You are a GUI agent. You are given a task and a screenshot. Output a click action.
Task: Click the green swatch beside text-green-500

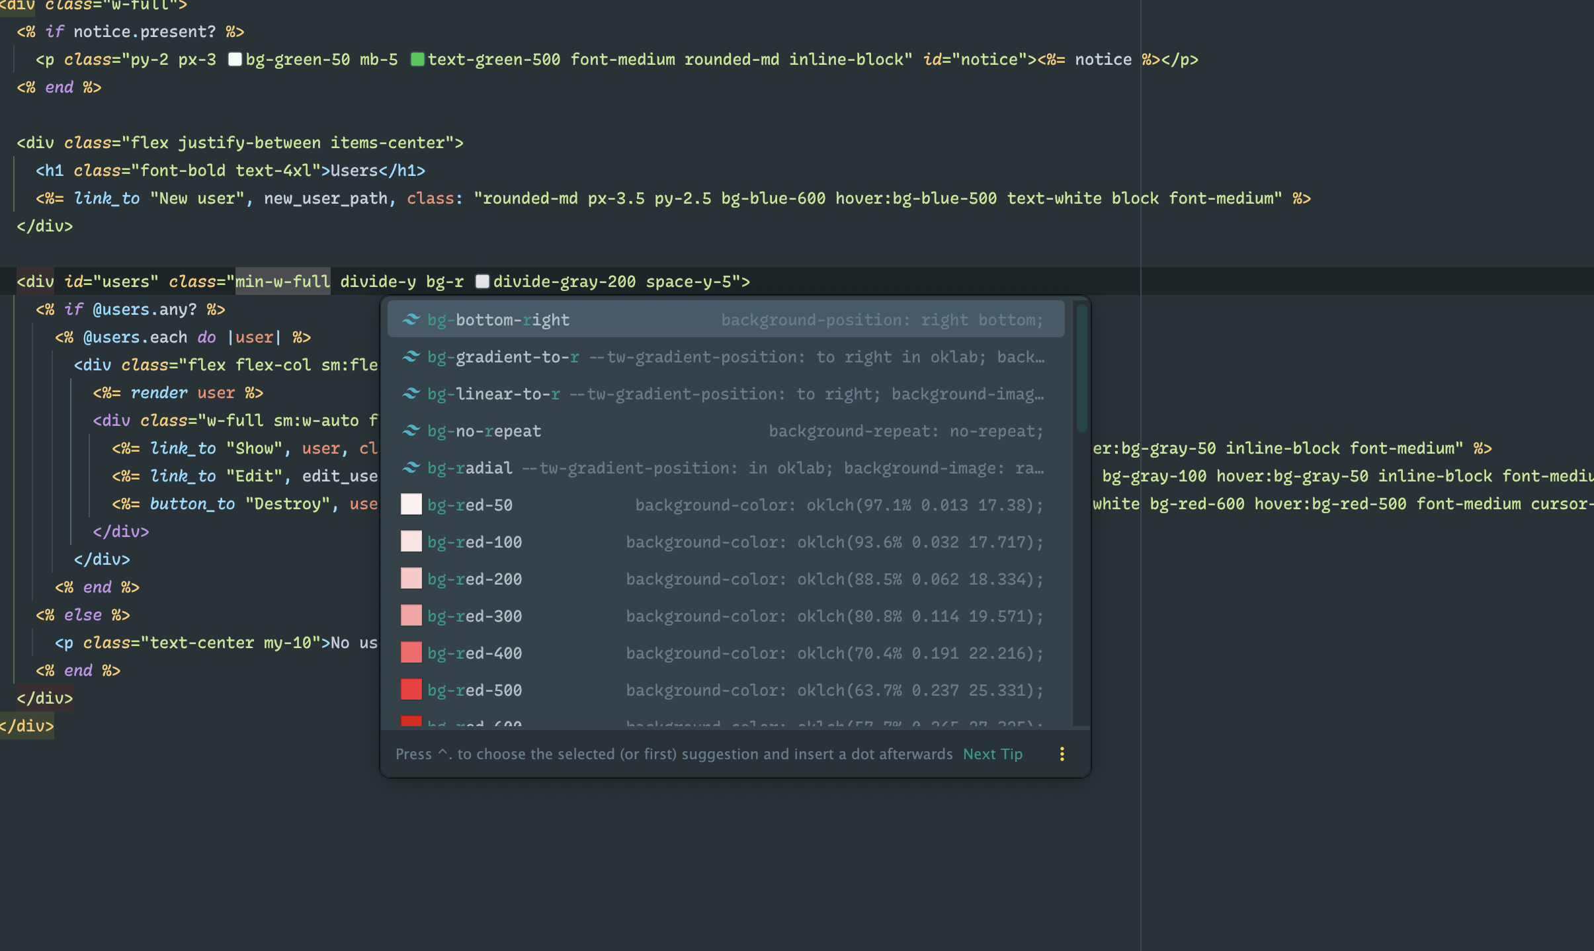coord(418,59)
